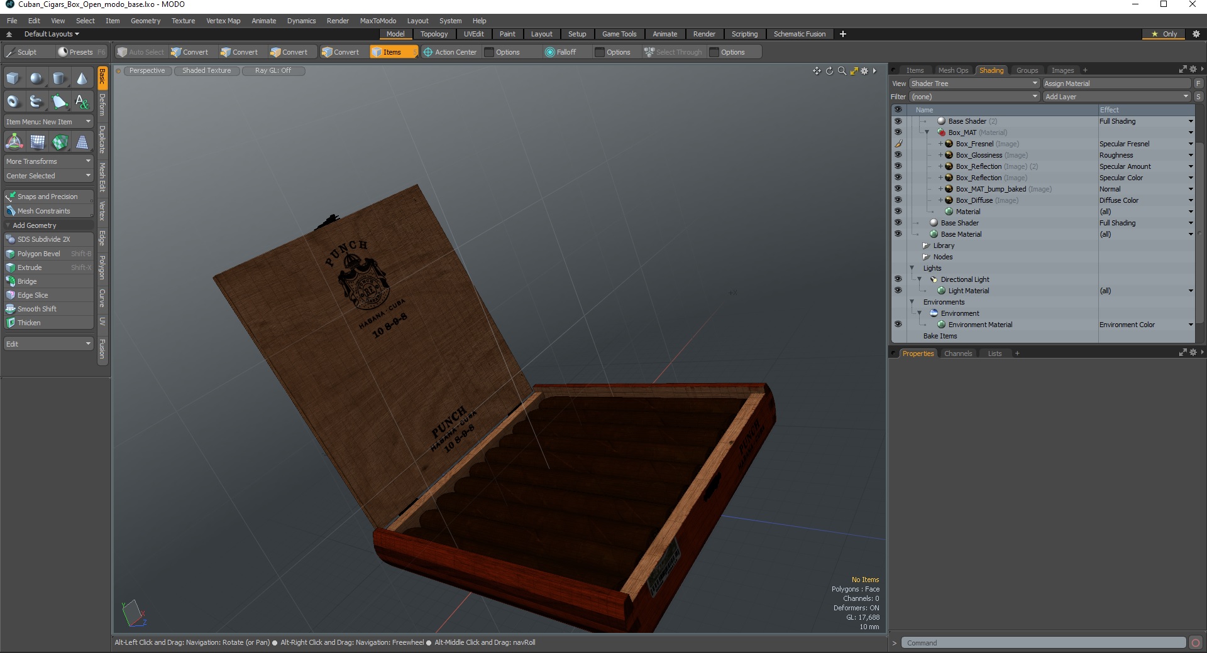Toggle visibility of Environment Material

point(898,325)
